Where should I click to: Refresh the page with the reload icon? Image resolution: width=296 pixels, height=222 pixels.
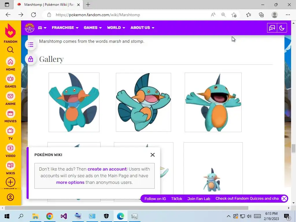coord(34,15)
